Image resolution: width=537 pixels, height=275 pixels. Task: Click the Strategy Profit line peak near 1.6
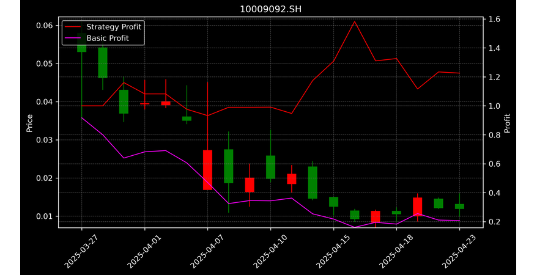click(355, 21)
